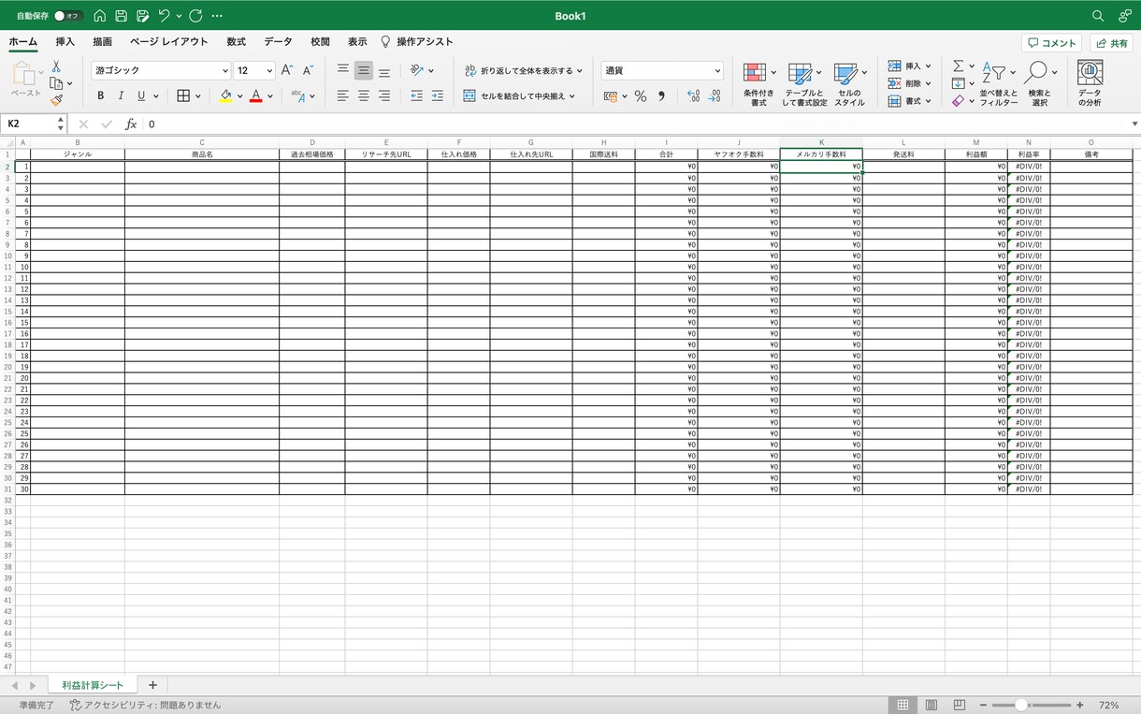Apply comma style format
1141x714 pixels.
661,95
